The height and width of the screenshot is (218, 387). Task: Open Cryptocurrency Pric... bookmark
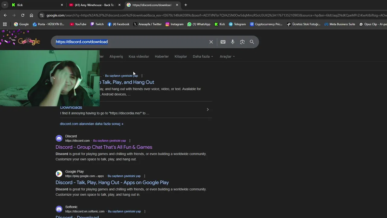[x=266, y=24]
